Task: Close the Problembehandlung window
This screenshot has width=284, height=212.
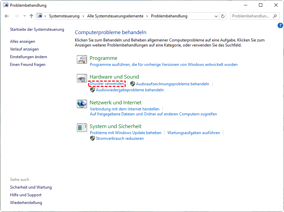Action: [x=276, y=5]
